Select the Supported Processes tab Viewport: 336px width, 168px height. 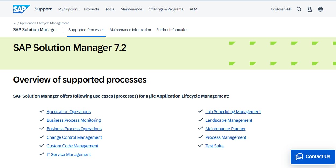(86, 30)
